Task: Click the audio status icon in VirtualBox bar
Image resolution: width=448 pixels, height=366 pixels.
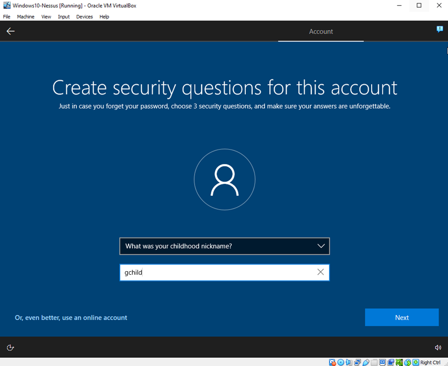Action: (349, 362)
